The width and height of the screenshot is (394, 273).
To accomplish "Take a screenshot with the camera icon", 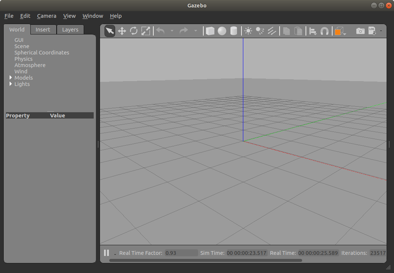I will 360,31.
